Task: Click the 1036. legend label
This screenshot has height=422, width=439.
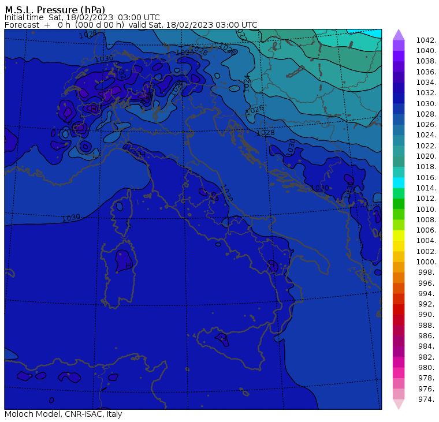Action: pos(426,72)
